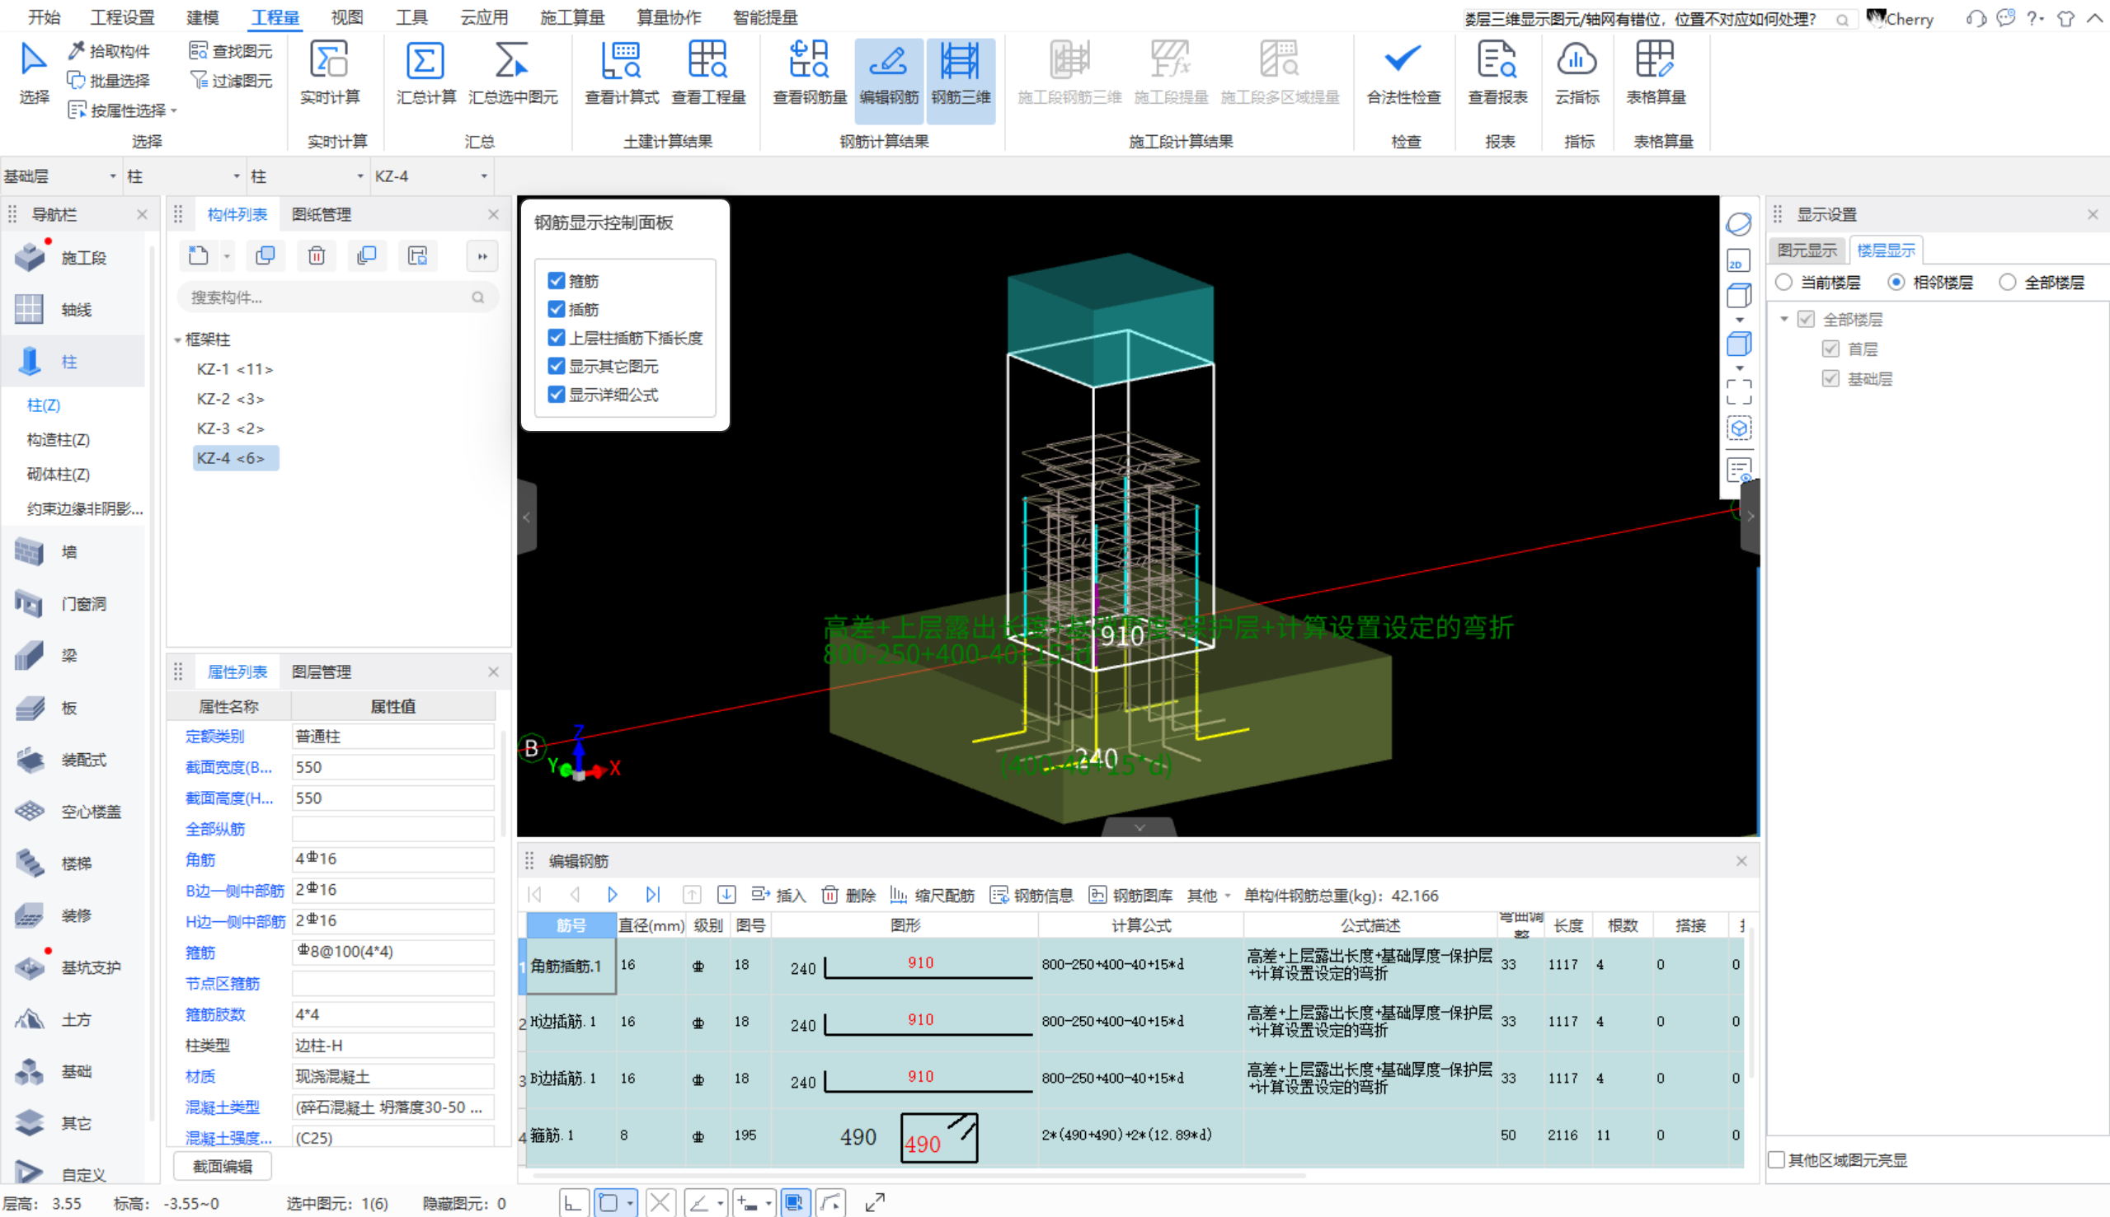The height and width of the screenshot is (1217, 2110).
Task: Open 表格算量 tool
Action: tap(1655, 73)
